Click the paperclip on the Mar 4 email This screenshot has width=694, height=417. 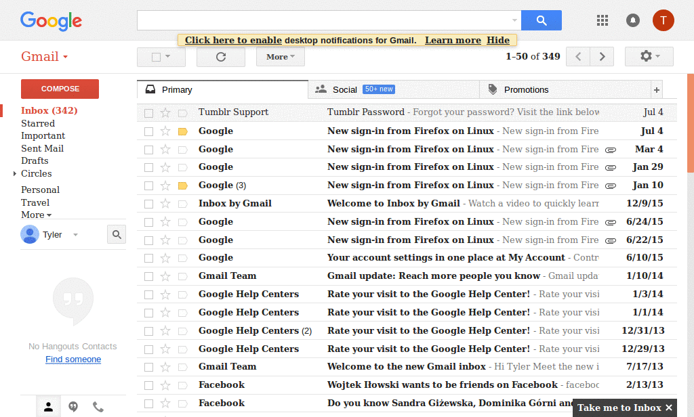(611, 148)
